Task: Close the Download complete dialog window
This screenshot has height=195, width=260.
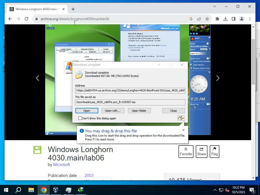Action: point(182,65)
